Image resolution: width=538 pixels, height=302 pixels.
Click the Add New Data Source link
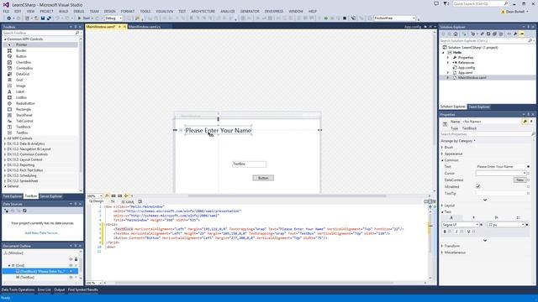[x=42, y=233]
